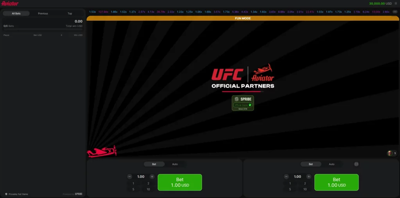Open the online players avatar counter
Viewport: 400px width, 198px height.
coord(392,153)
